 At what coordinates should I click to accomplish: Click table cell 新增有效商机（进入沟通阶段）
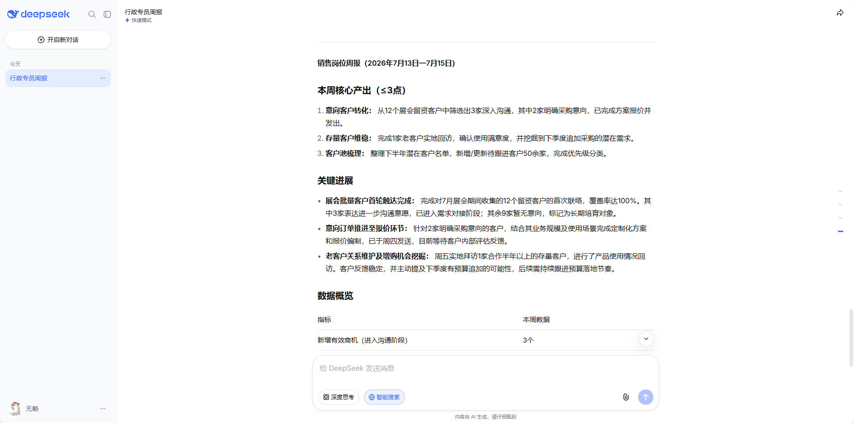[x=362, y=340]
